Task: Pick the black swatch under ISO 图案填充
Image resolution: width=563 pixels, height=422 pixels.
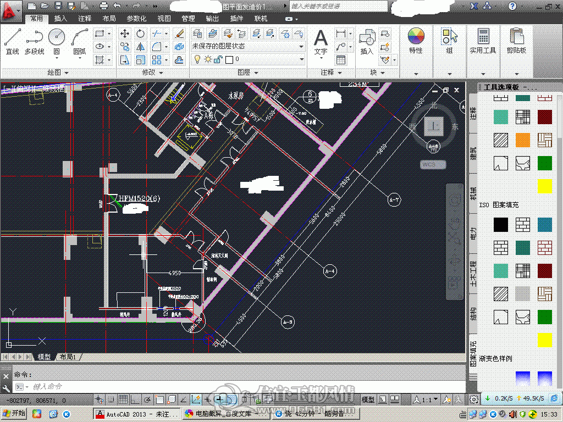Action: (501, 225)
